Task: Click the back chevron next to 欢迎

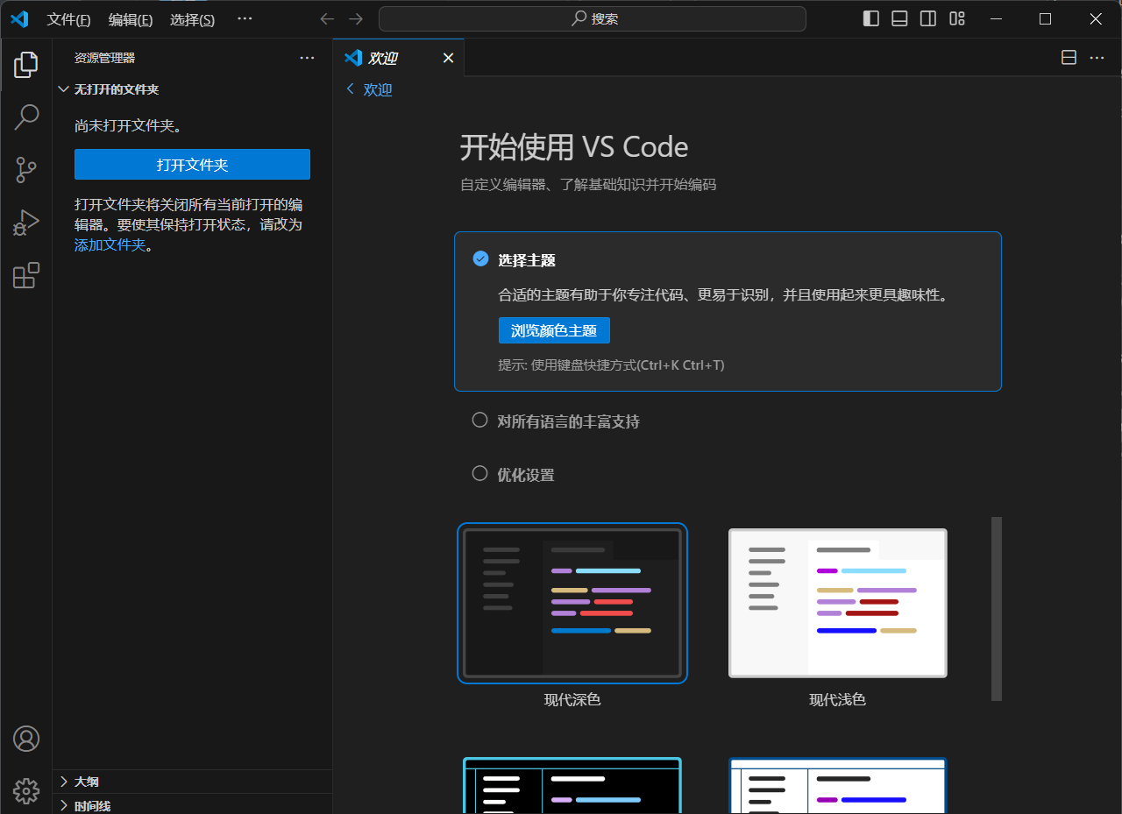Action: (351, 89)
